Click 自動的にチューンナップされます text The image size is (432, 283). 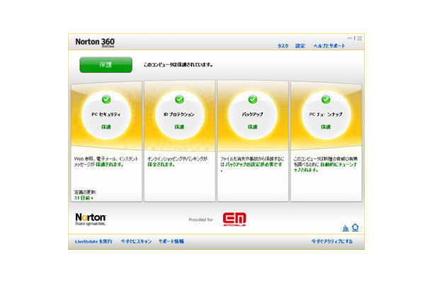pos(325,167)
